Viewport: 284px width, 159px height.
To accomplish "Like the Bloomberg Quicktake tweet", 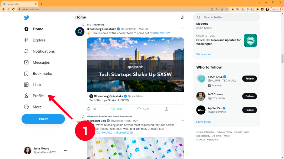I will (x=139, y=109).
